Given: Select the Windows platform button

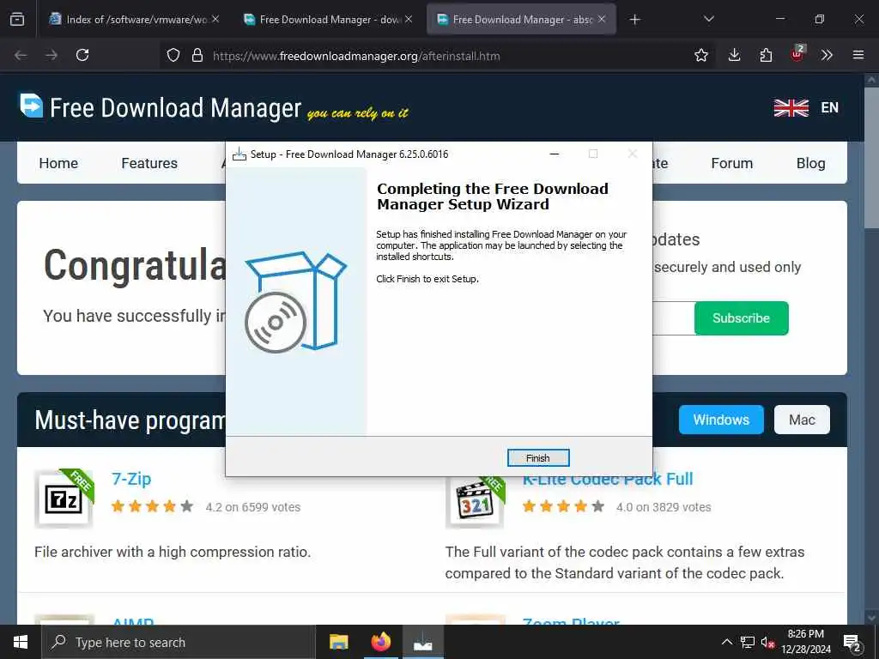Looking at the screenshot, I should 721,420.
